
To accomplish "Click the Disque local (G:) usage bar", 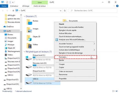I will point(43,73).
